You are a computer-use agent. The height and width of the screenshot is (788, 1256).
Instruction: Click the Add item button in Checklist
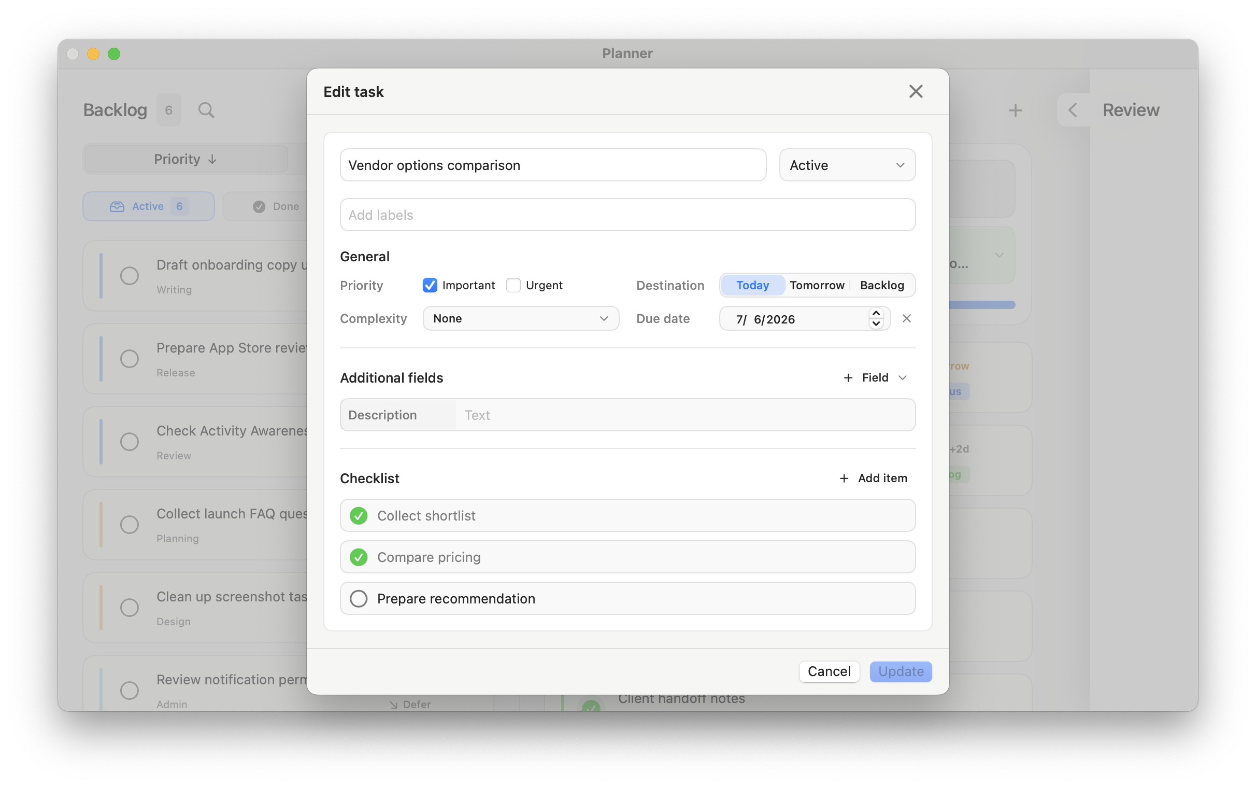pyautogui.click(x=873, y=478)
